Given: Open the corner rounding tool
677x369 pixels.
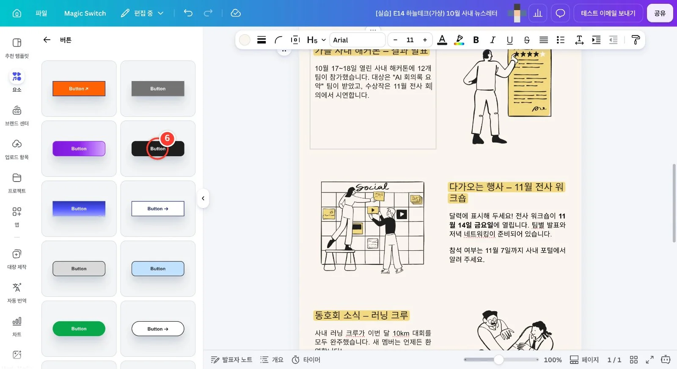Looking at the screenshot, I should point(278,40).
